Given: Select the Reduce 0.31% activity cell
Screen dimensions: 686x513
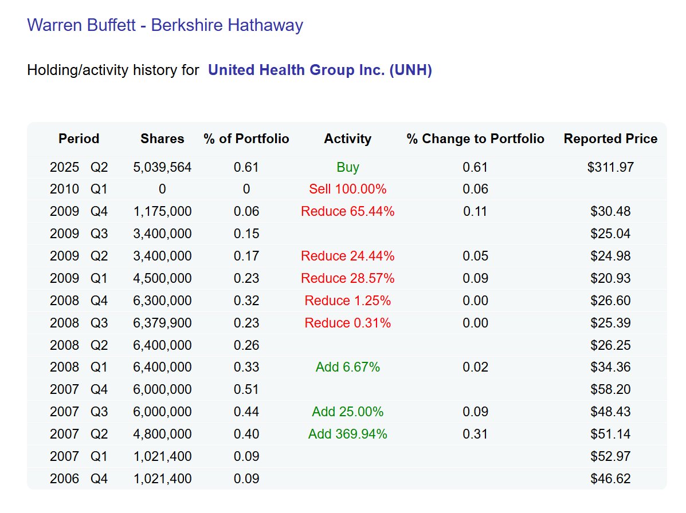Looking at the screenshot, I should pos(348,323).
